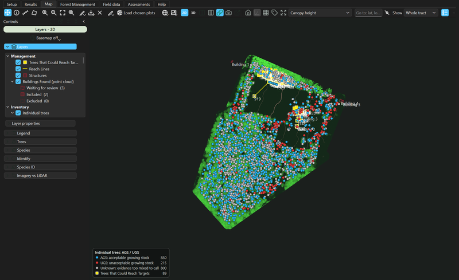Image resolution: width=459 pixels, height=280 pixels.
Task: Expand the Species ID section
Action: [x=40, y=167]
